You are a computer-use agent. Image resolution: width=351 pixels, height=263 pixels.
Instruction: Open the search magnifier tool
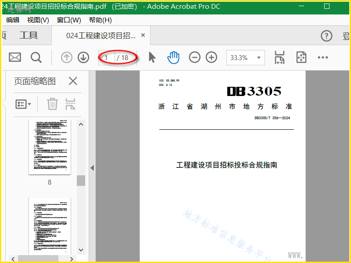(36, 57)
